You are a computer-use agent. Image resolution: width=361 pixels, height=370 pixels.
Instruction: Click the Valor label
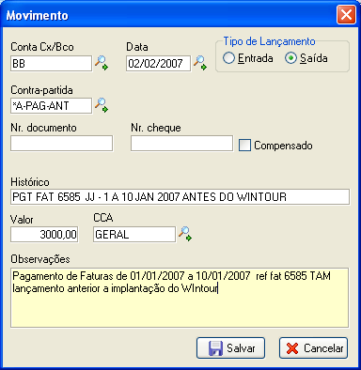pyautogui.click(x=22, y=220)
